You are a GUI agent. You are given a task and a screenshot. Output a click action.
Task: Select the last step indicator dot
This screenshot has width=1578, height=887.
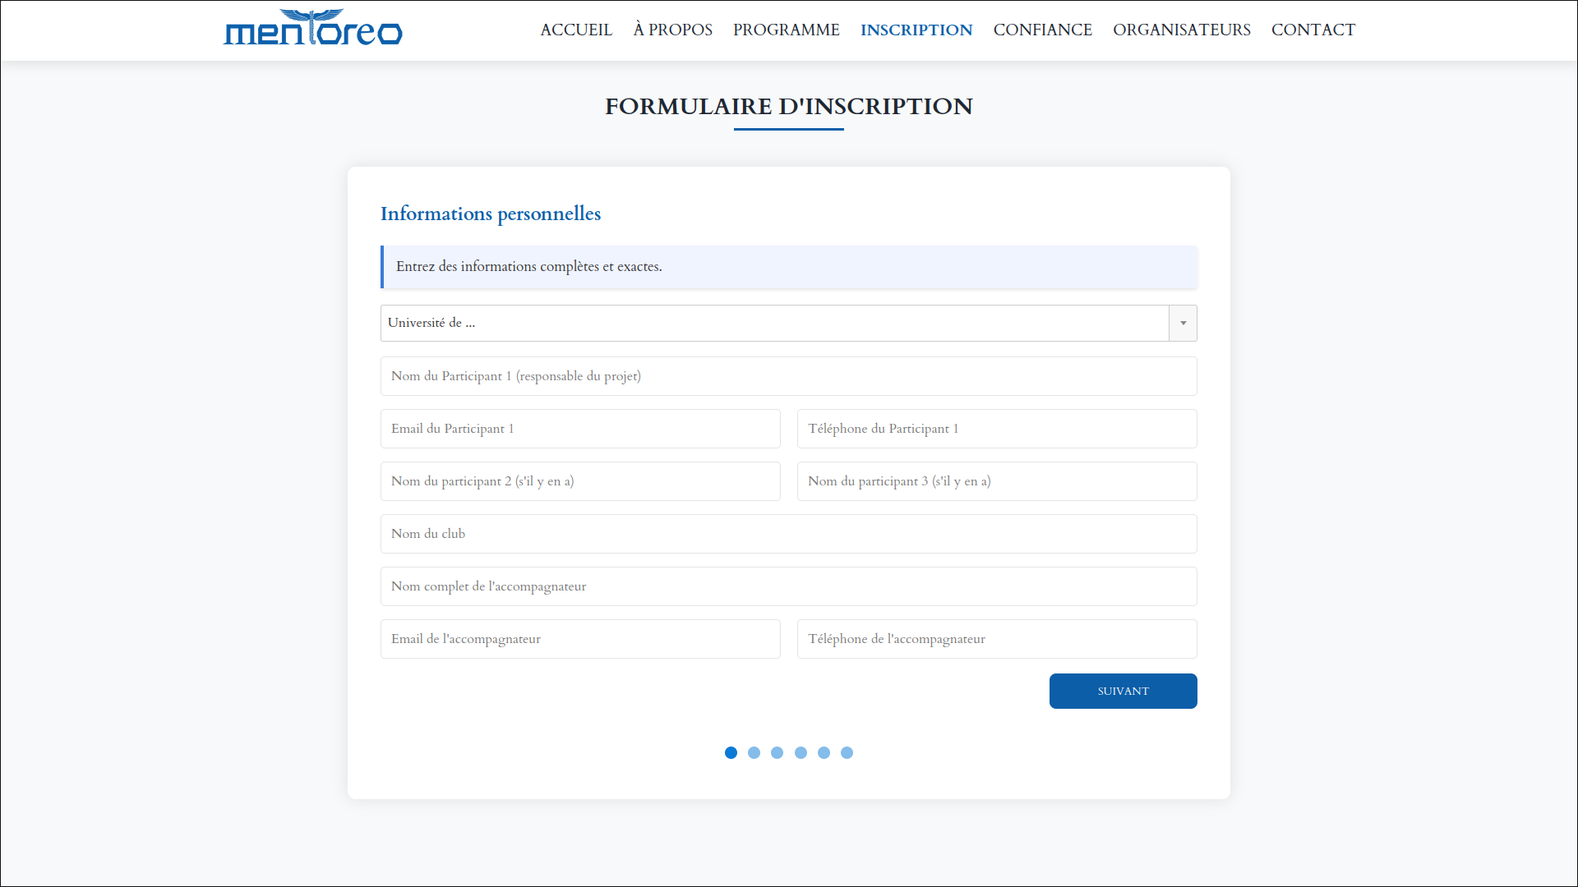[x=847, y=753]
